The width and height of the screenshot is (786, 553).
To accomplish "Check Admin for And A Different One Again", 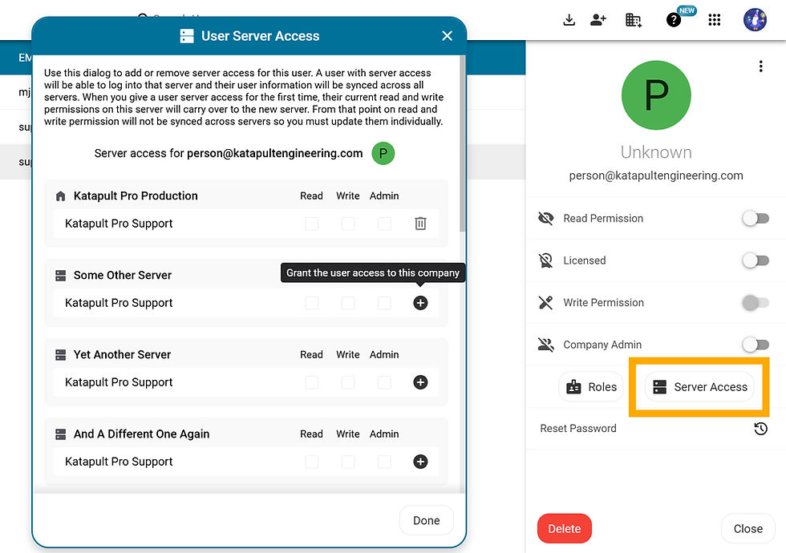I will pos(384,462).
